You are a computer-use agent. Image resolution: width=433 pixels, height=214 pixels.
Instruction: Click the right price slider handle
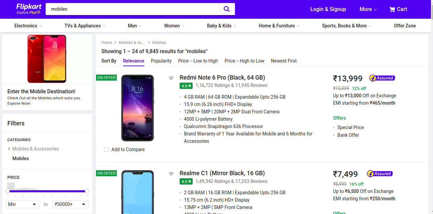tap(87, 191)
